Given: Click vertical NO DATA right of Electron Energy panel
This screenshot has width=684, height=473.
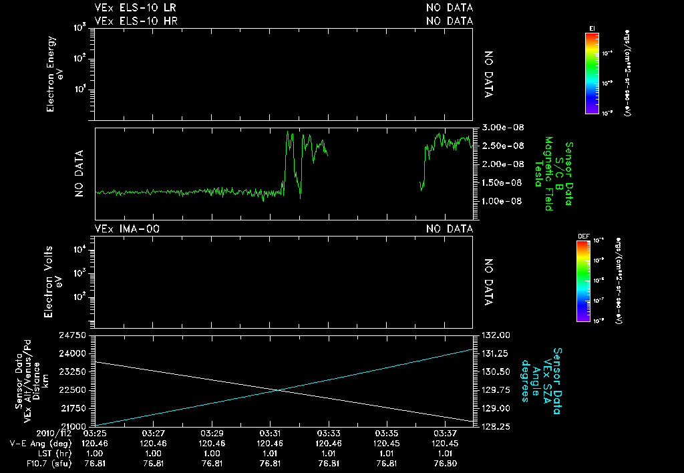Looking at the screenshot, I should pos(488,74).
